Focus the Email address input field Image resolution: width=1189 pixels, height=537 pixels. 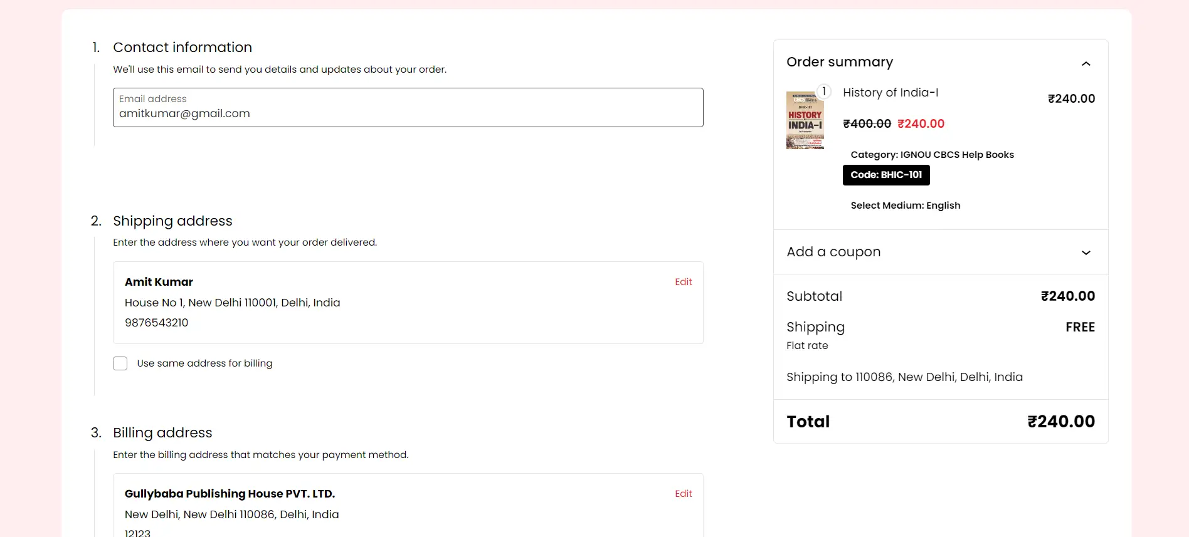click(x=408, y=107)
